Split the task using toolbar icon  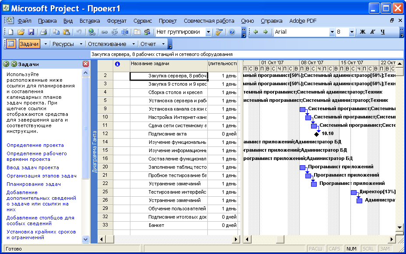(x=125, y=32)
